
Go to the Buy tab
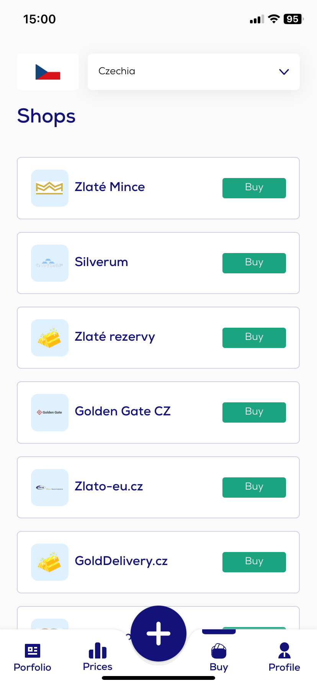click(219, 658)
